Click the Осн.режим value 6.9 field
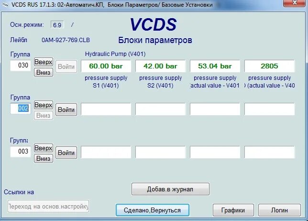The width and height of the screenshot is (308, 221). 57,25
